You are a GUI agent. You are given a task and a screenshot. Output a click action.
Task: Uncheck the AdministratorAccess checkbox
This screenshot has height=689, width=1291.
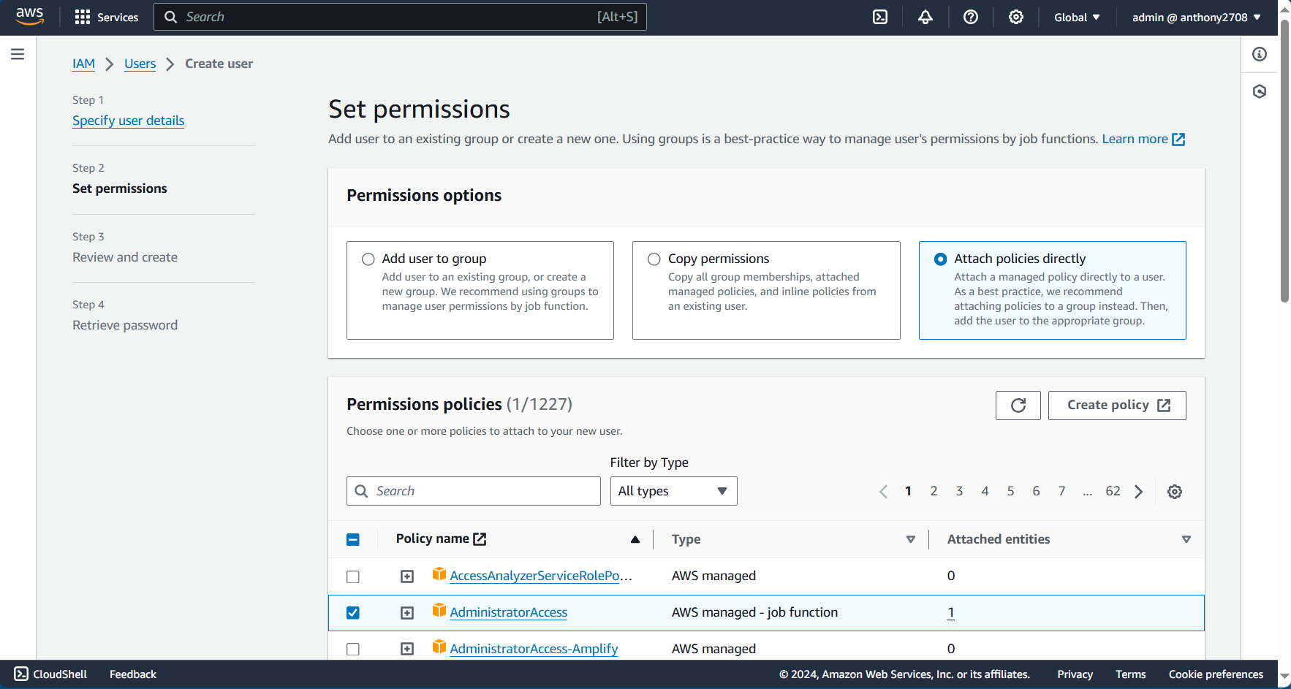[353, 613]
